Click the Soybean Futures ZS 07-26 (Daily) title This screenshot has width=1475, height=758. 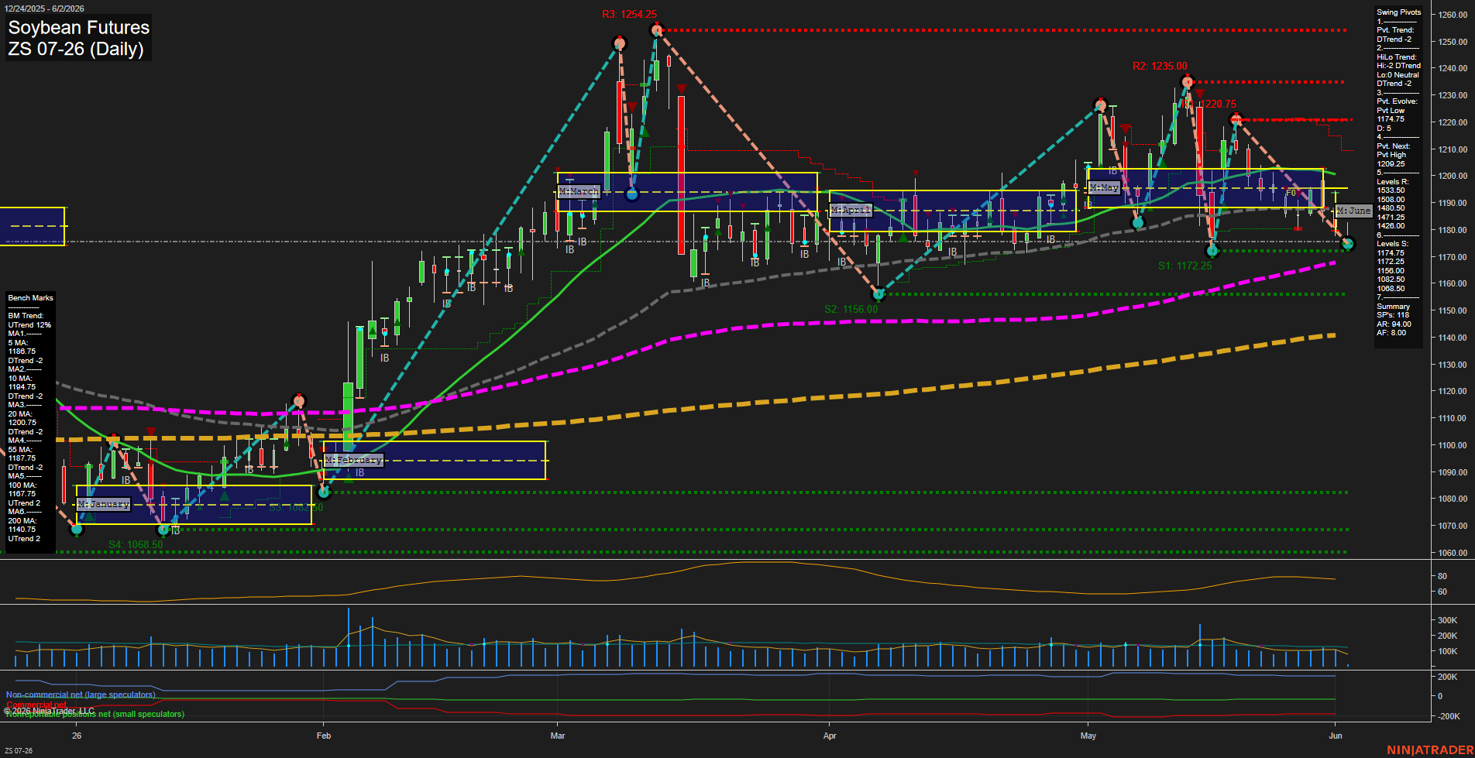click(x=78, y=38)
